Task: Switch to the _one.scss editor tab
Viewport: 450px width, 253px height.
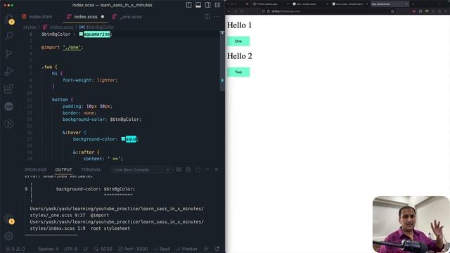Action: [x=127, y=17]
